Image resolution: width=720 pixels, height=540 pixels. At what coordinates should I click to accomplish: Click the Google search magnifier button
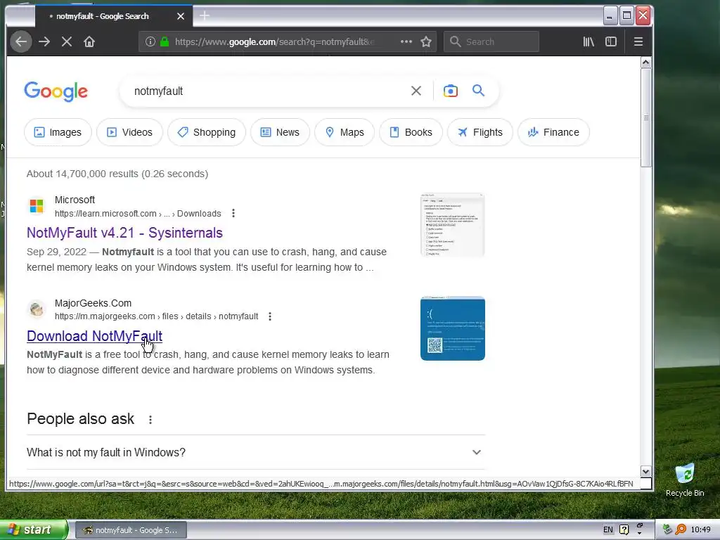[478, 91]
